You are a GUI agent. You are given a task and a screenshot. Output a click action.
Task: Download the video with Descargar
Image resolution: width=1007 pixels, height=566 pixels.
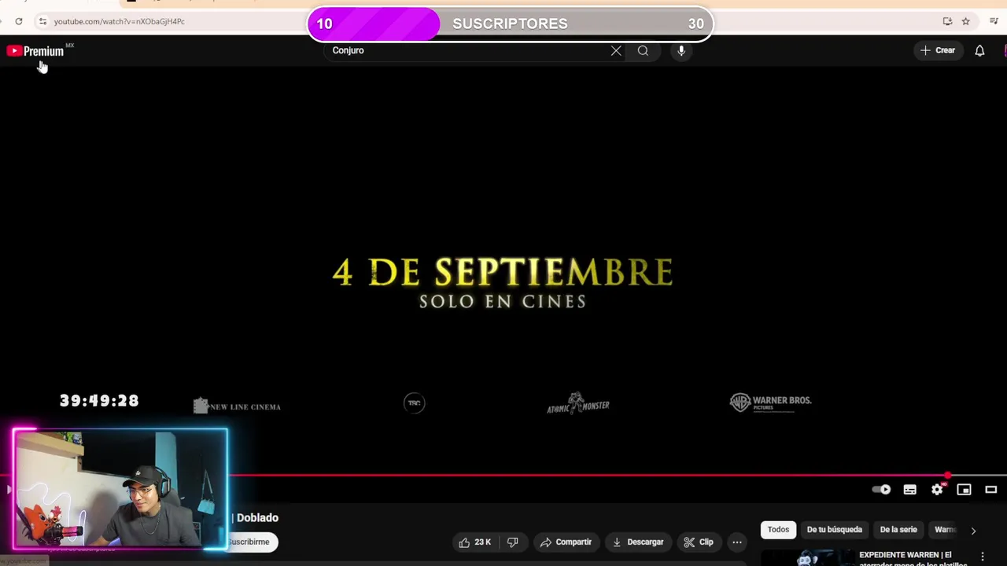point(638,542)
